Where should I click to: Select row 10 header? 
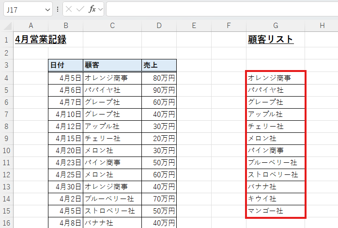pyautogui.click(x=6, y=150)
